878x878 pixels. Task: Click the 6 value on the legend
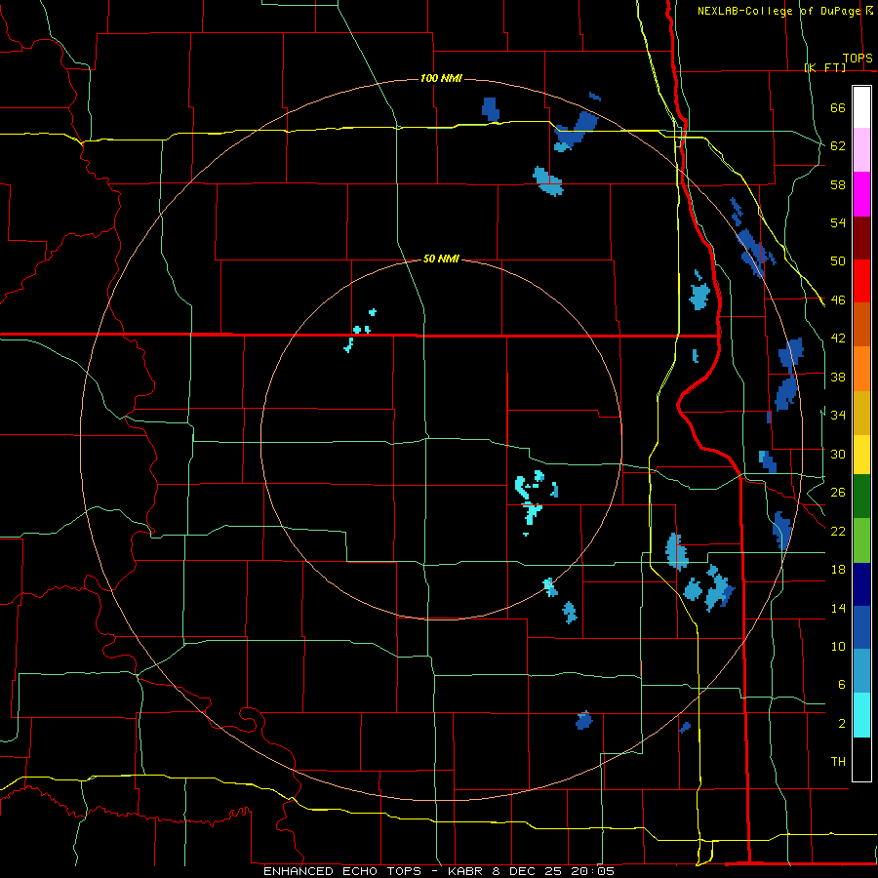pyautogui.click(x=841, y=685)
